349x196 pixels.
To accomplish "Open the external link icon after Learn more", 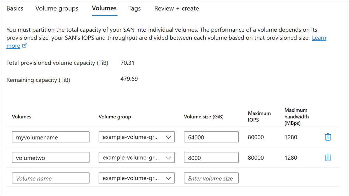I will (x=25, y=46).
